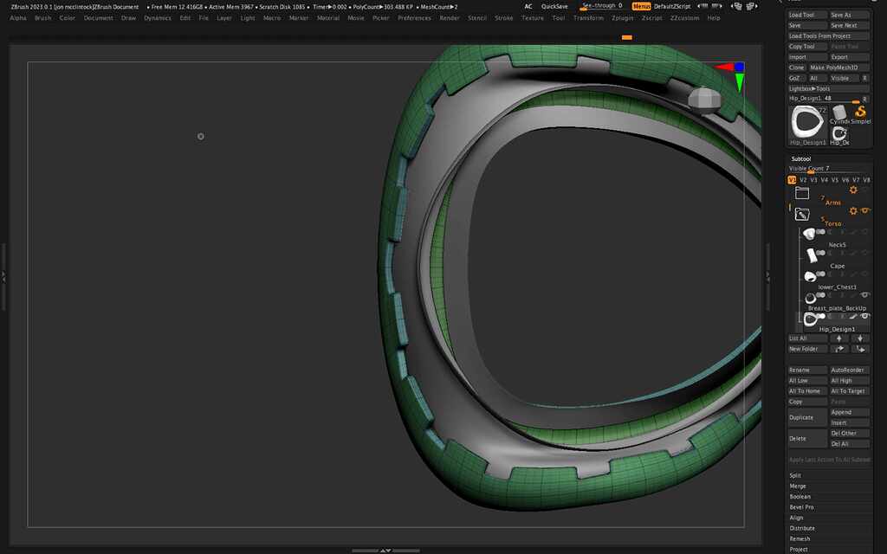Click the move subtool up arrow
Screen dimensions: 887x554
coord(839,338)
